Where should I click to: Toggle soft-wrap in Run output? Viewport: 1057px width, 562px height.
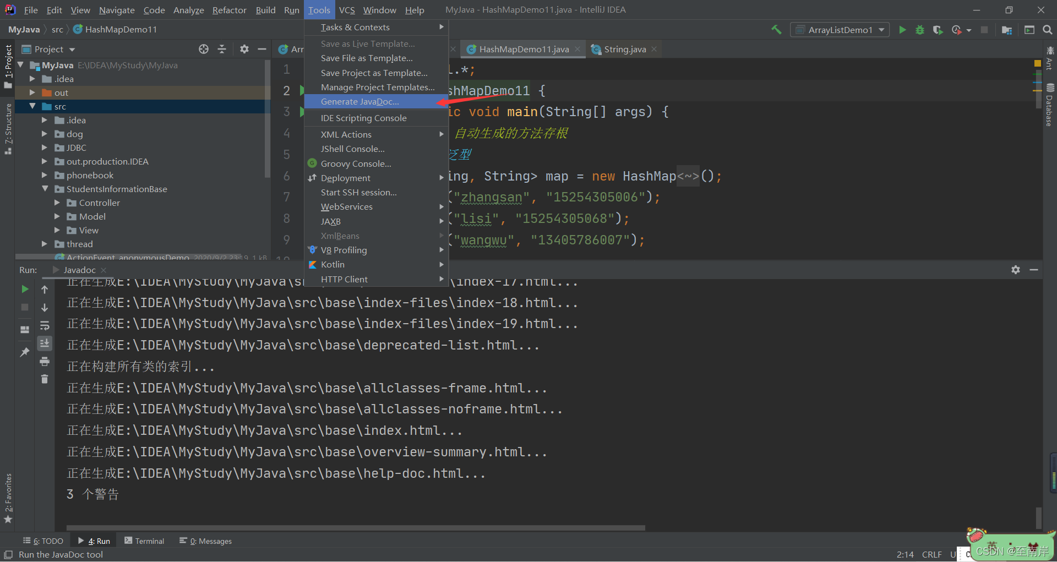click(45, 325)
